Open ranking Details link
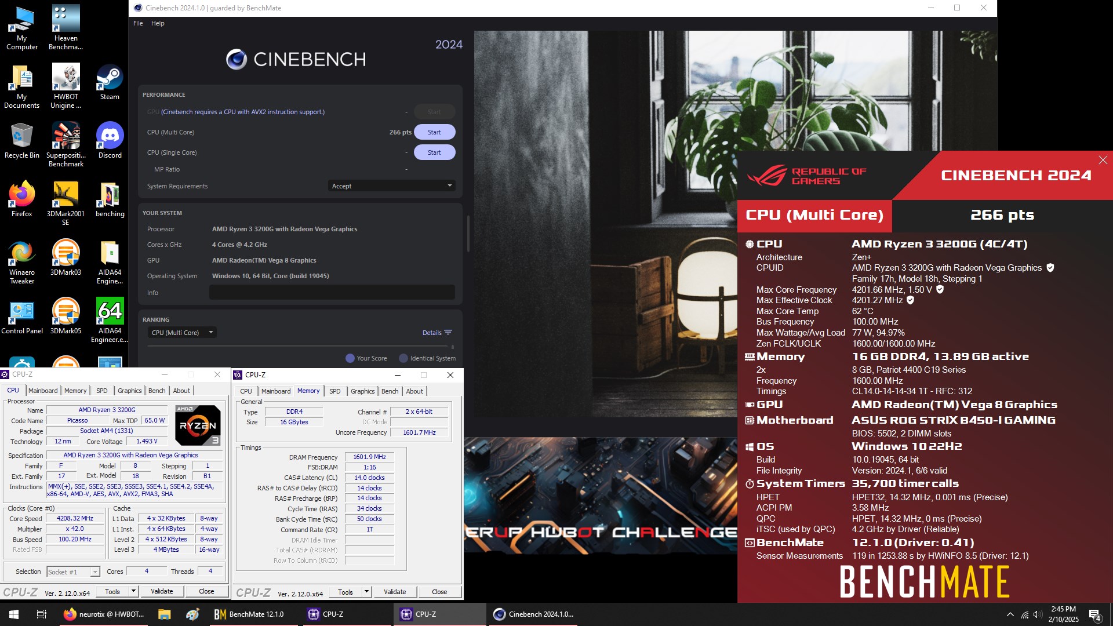Viewport: 1113px width, 626px height. click(x=437, y=333)
